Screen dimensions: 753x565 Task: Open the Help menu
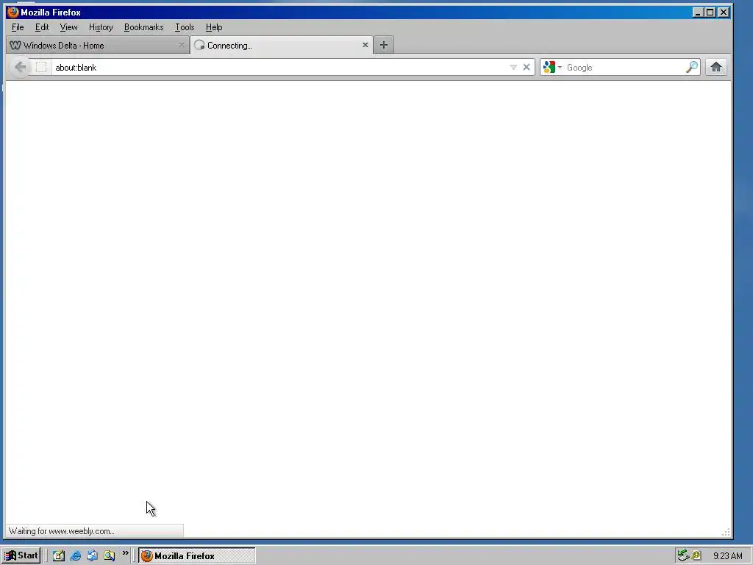(214, 27)
